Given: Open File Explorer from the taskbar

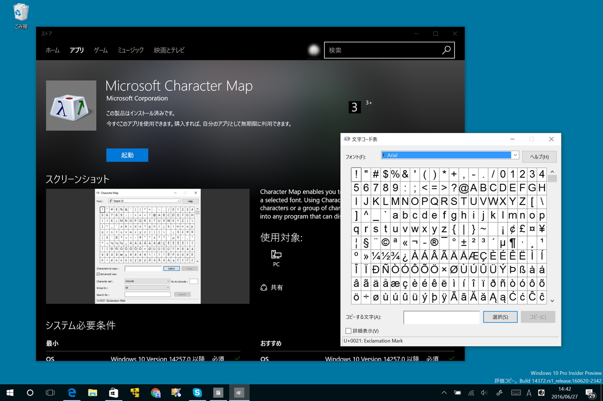Looking at the screenshot, I should pyautogui.click(x=92, y=393).
